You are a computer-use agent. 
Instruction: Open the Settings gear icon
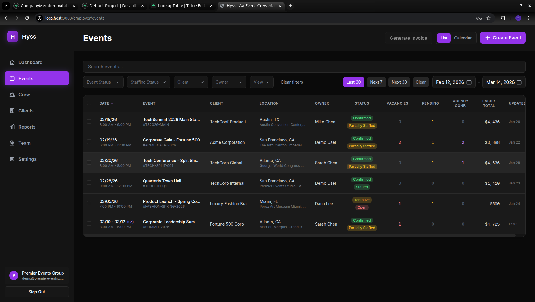point(12,159)
